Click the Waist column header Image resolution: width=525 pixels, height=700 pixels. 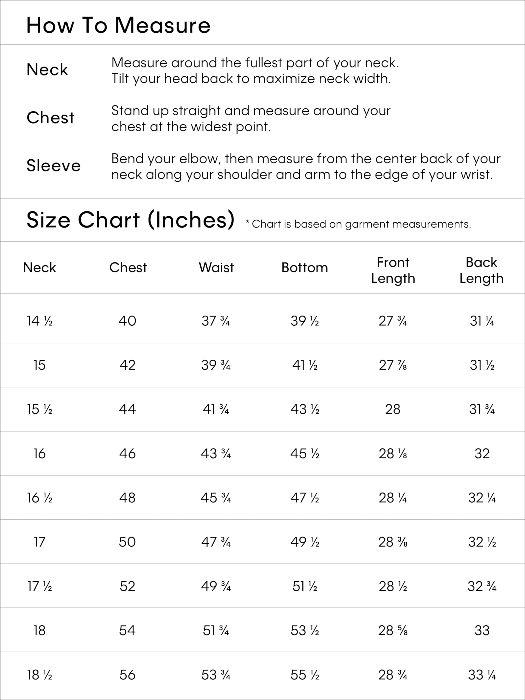(x=216, y=267)
